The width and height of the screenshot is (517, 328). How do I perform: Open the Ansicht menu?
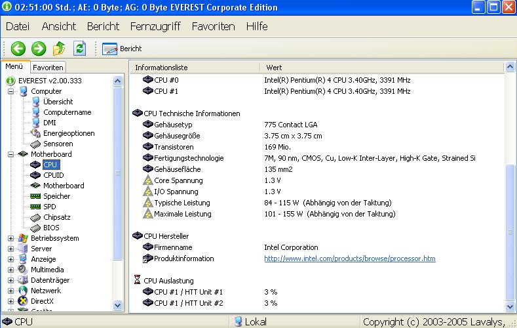[x=59, y=26]
